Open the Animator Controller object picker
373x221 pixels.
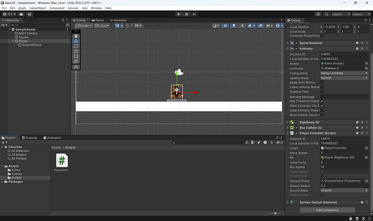coord(367,68)
